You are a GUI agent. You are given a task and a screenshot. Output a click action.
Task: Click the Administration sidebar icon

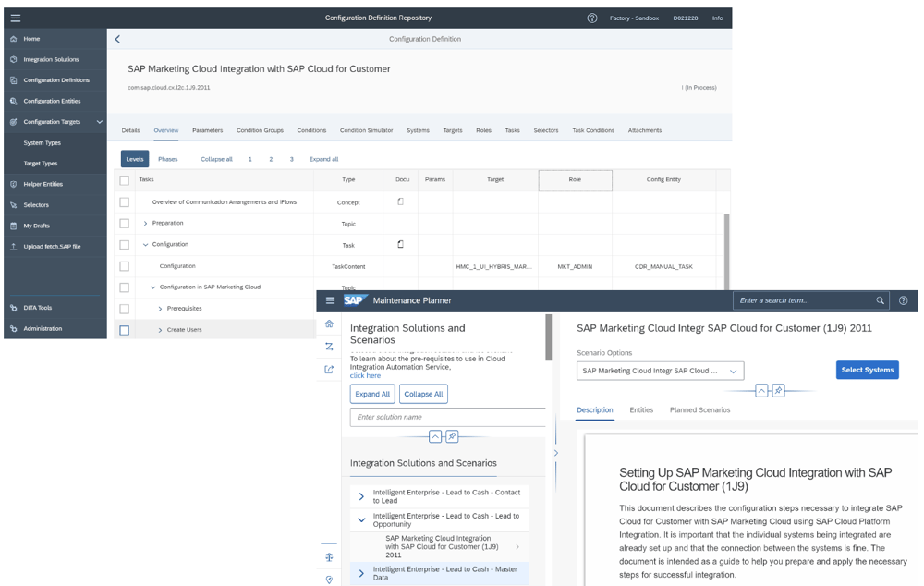tap(14, 329)
